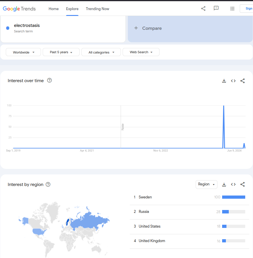
Task: Click the Jun 9, 2024 axis label
Action: pyautogui.click(x=234, y=151)
